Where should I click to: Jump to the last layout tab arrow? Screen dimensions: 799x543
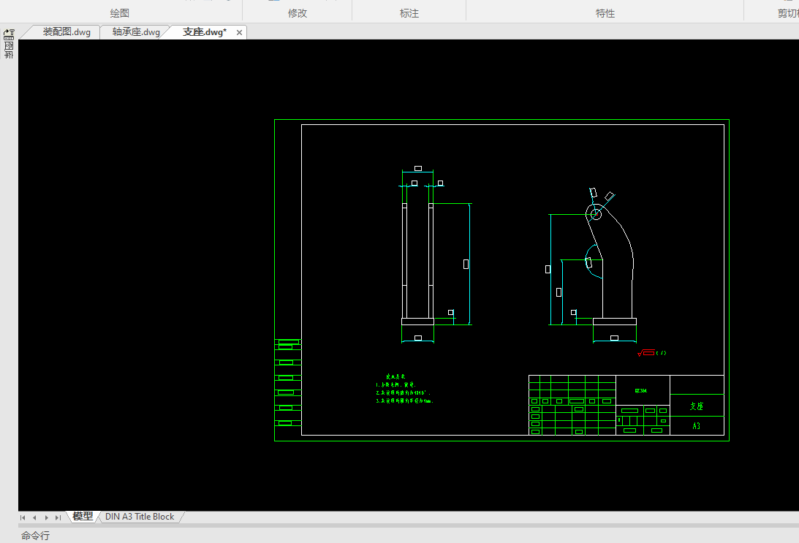tap(58, 517)
